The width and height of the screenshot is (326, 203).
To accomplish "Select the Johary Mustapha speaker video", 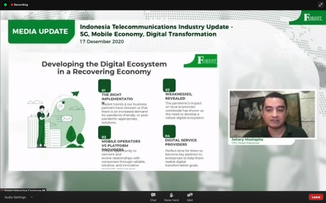I will [272, 114].
